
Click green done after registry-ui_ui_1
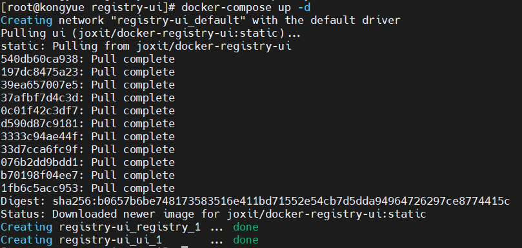coord(246,240)
